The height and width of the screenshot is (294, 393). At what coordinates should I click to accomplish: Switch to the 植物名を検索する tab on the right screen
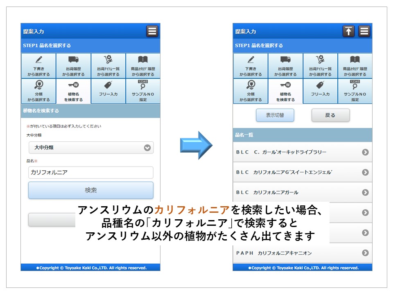pos(285,91)
